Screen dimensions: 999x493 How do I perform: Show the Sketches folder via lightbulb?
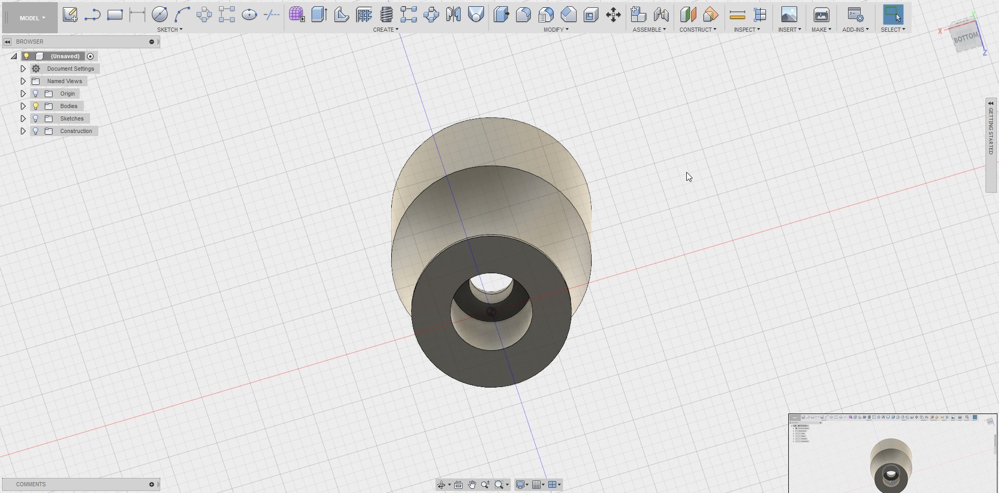[36, 118]
